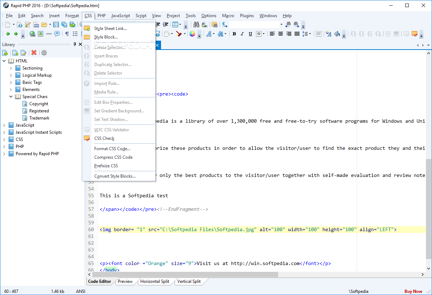Open the strikethrough dropdown arrow
Image resolution: width=432 pixels, height=295 pixels.
coord(263,34)
